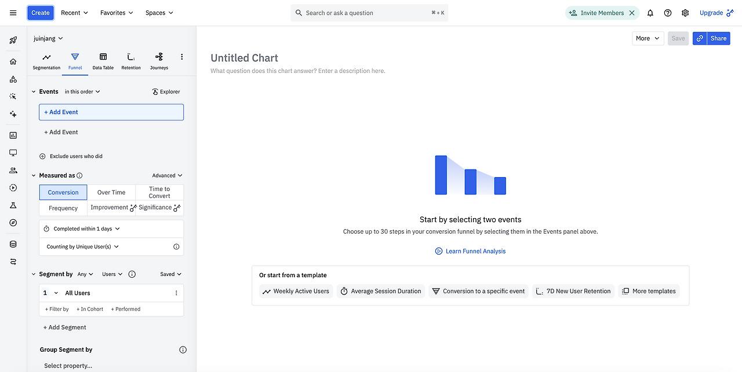Click the info icon next to Measured as
Viewport: 742px width, 372px height.
point(80,175)
